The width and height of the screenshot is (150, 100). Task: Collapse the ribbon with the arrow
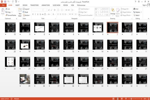[148, 19]
